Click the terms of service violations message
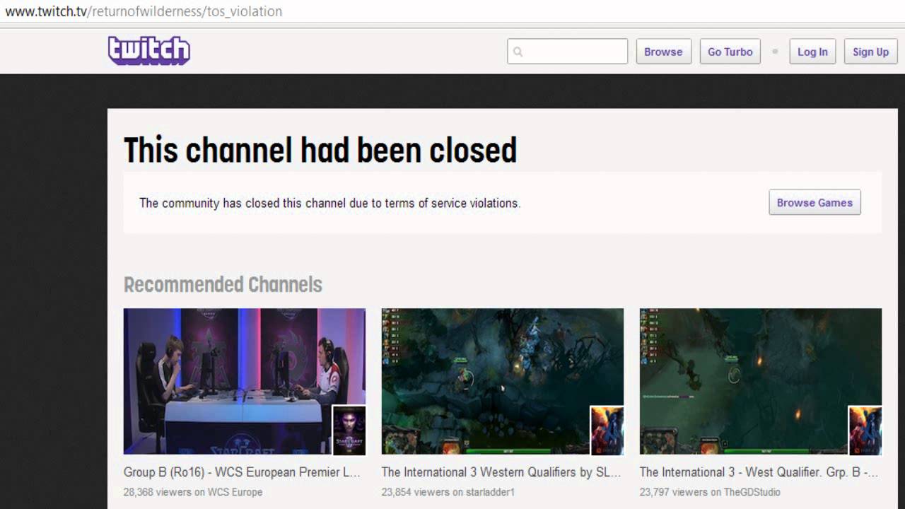Screen dimensions: 905x509 (329, 203)
